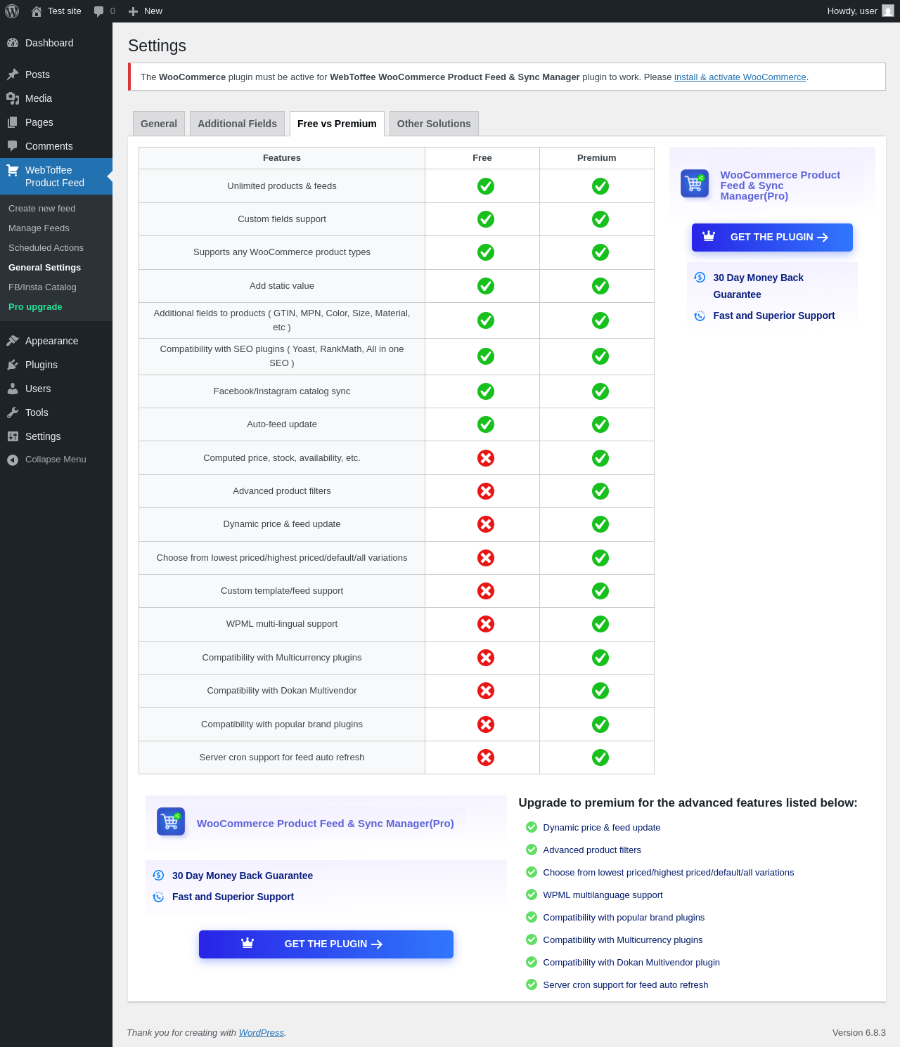Click the top-right GET THE PLUGIN button
900x1047 pixels.
(772, 238)
